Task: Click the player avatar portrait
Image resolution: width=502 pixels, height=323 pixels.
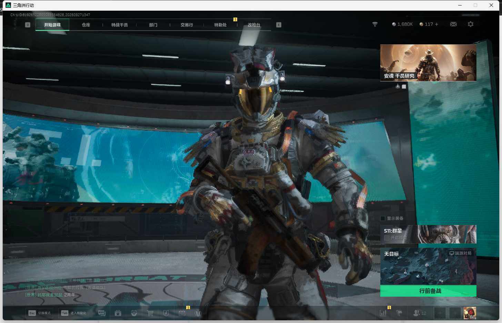Action: pyautogui.click(x=470, y=313)
